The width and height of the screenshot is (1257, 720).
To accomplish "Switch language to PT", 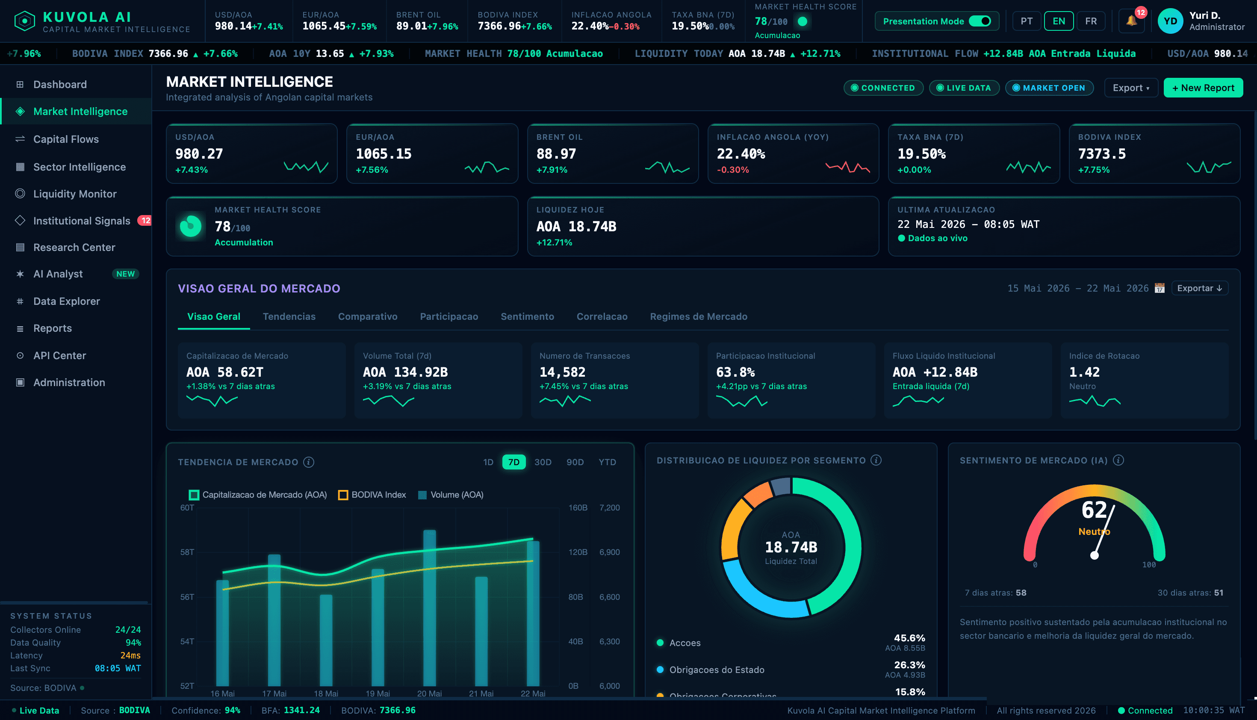I will 1027,21.
